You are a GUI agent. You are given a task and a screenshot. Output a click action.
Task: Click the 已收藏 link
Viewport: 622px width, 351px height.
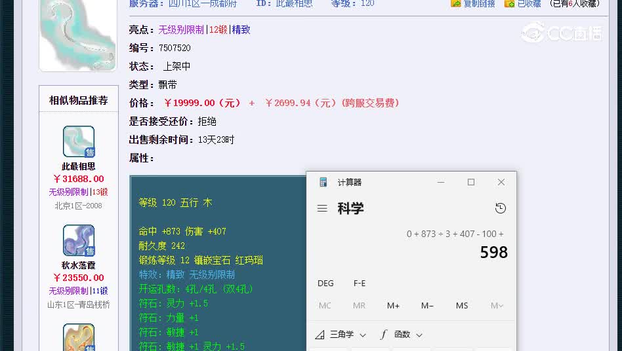pyautogui.click(x=529, y=3)
